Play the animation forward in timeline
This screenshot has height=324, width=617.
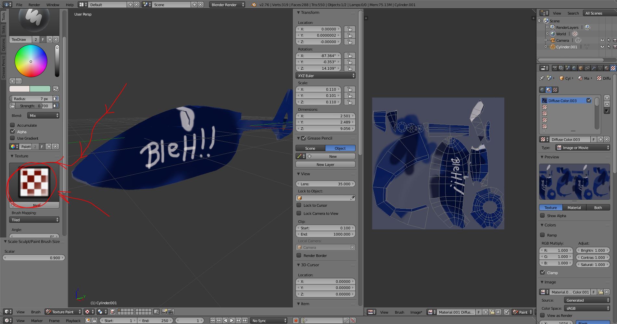click(232, 320)
